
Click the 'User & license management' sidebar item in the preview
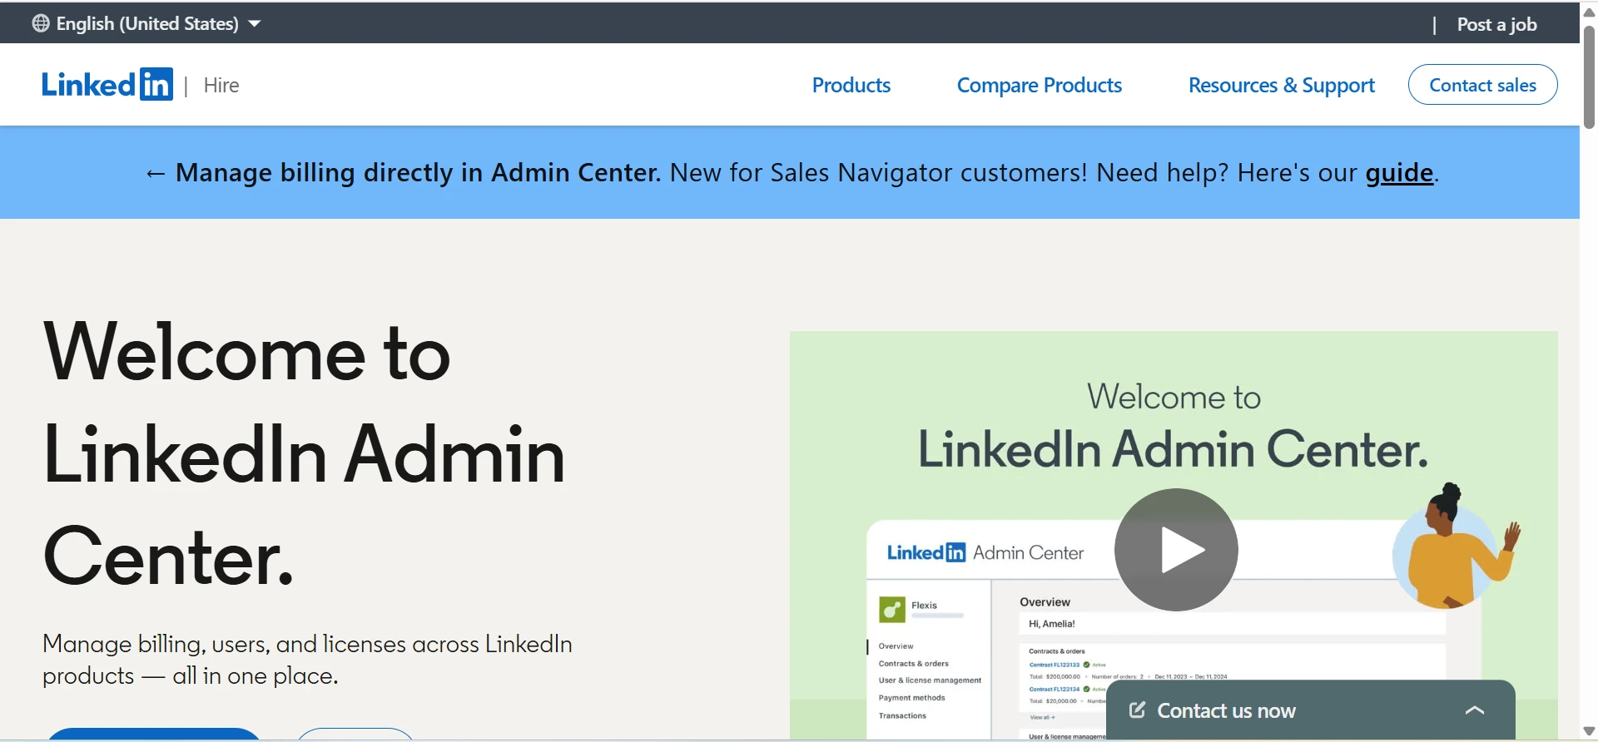(930, 680)
